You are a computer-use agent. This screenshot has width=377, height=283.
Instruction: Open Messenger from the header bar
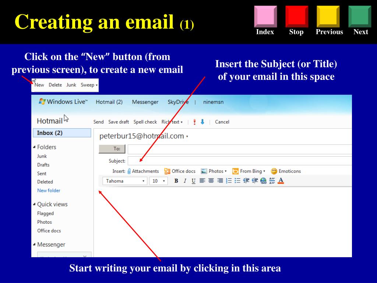(145, 102)
